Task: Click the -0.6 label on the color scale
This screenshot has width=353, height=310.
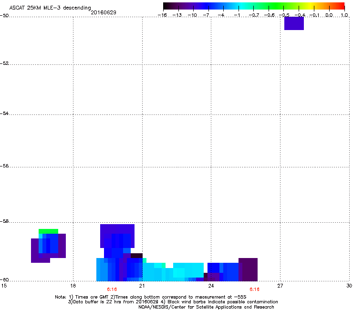Action: click(269, 15)
